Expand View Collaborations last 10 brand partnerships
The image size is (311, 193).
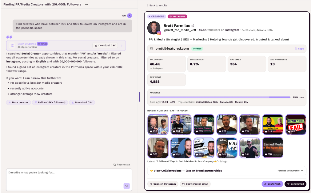coord(227,171)
